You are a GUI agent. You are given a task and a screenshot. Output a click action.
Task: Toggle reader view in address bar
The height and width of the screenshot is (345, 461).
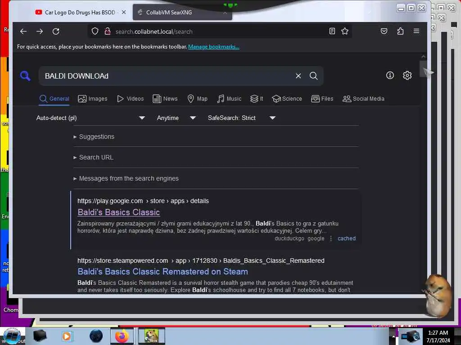click(x=332, y=31)
